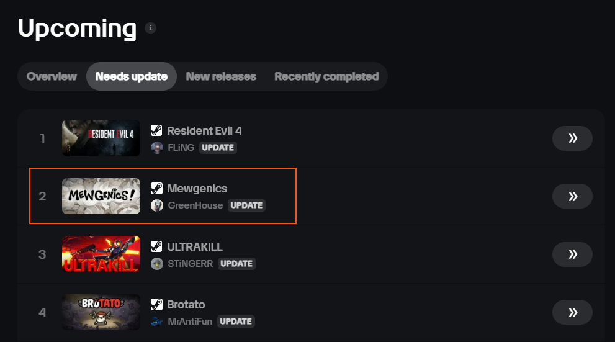This screenshot has width=615, height=342.
Task: Open the Mewgenics cover thumbnail
Action: [101, 196]
